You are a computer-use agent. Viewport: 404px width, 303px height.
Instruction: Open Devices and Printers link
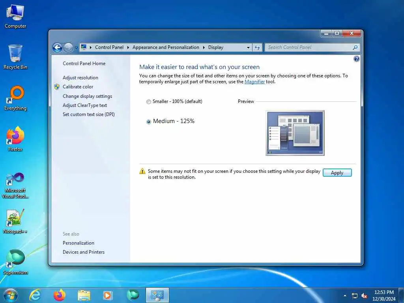[x=84, y=252]
